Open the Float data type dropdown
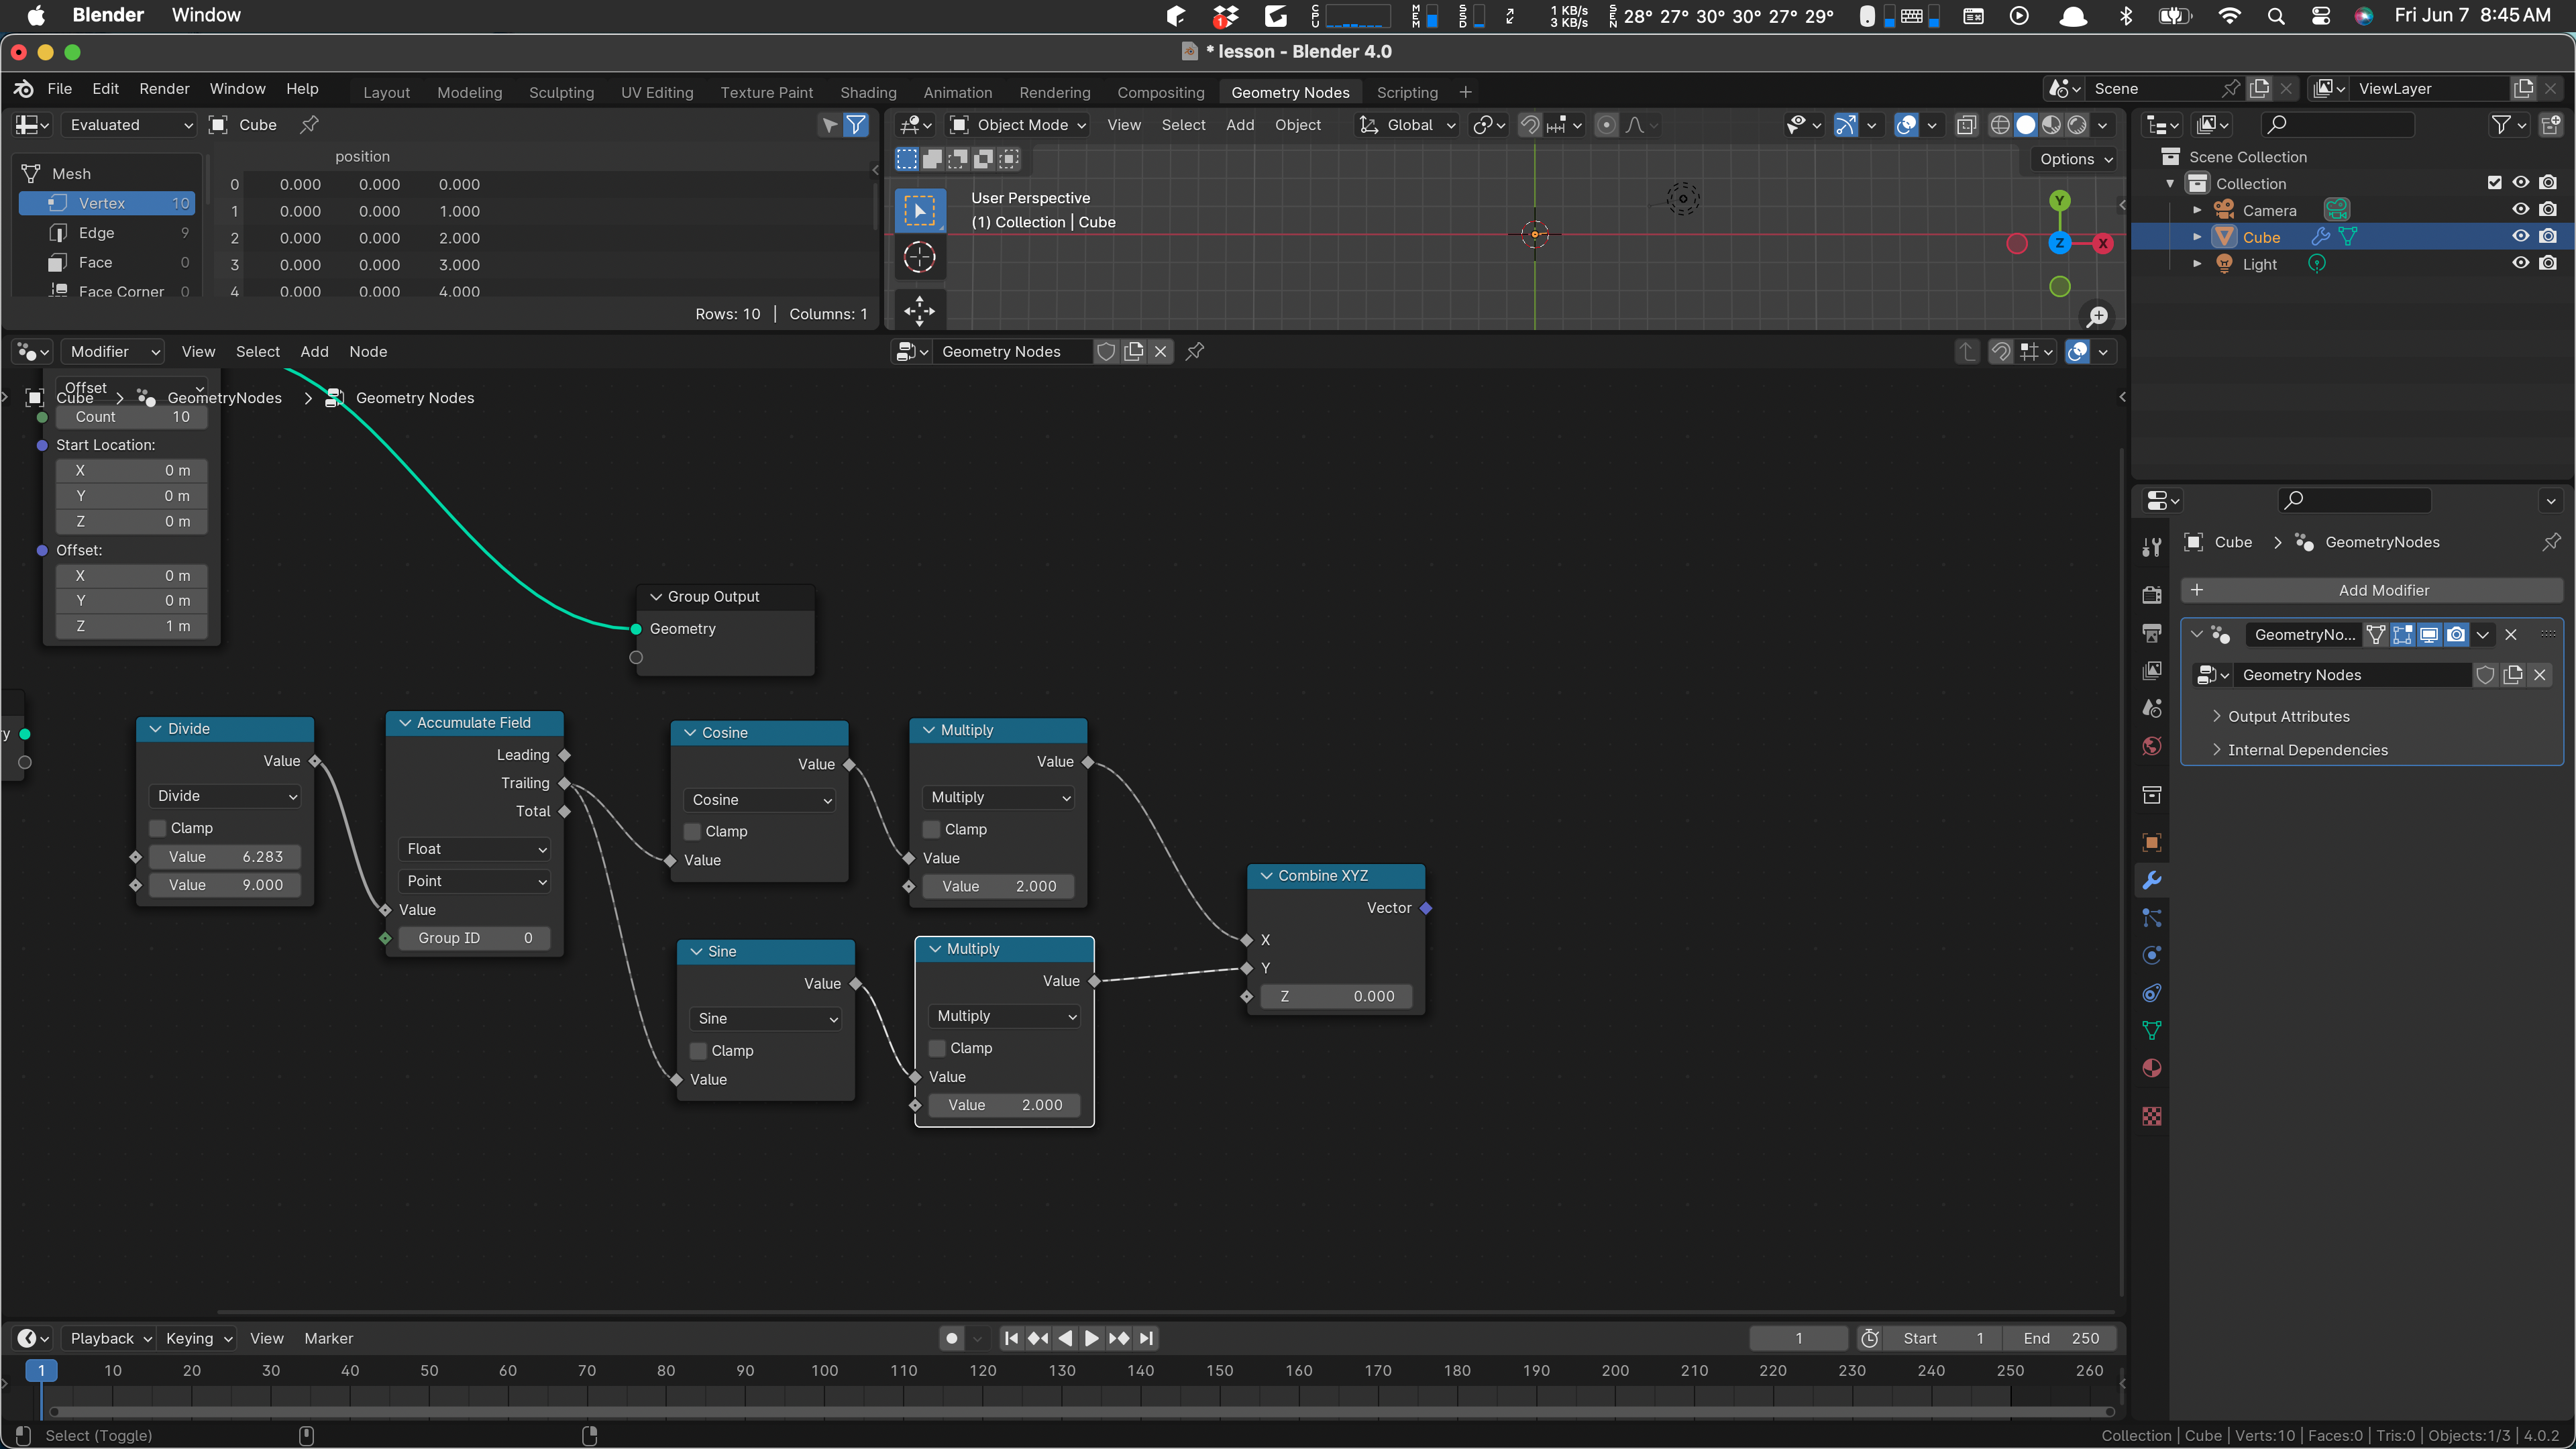 click(x=475, y=849)
